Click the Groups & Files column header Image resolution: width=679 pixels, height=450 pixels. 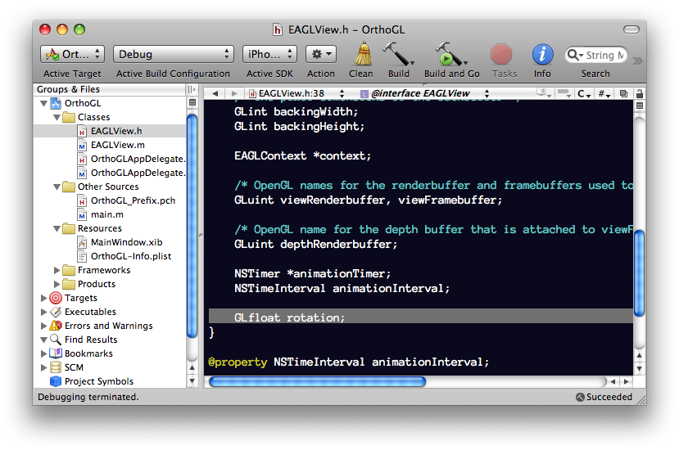110,89
